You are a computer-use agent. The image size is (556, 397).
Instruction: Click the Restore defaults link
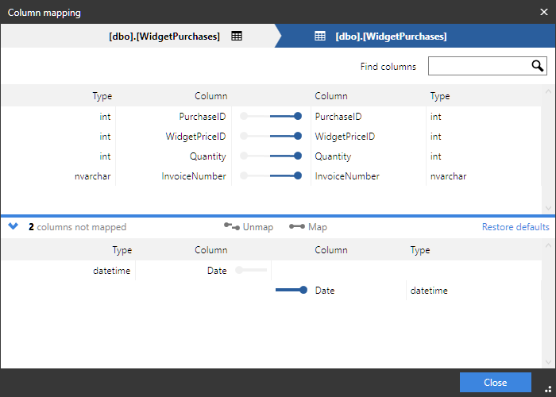(515, 227)
